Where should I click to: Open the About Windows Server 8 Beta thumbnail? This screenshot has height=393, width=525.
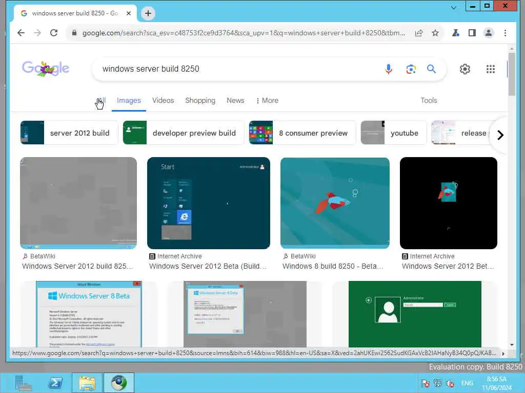coord(89,314)
